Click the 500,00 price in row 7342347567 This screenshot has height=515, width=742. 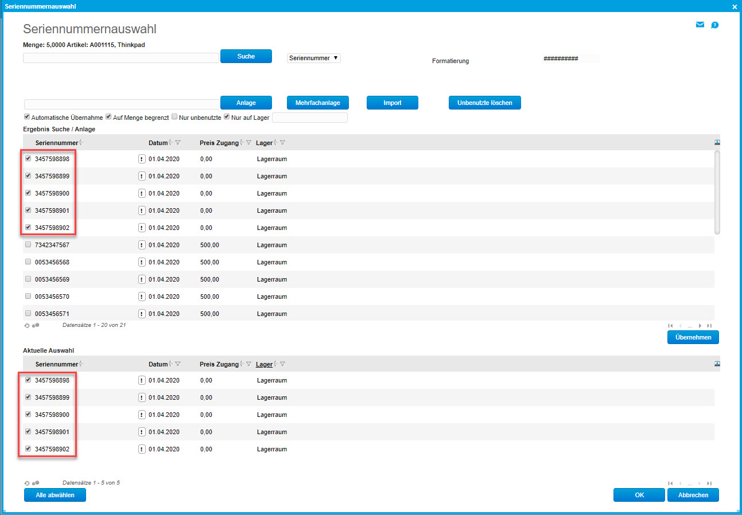pos(209,245)
